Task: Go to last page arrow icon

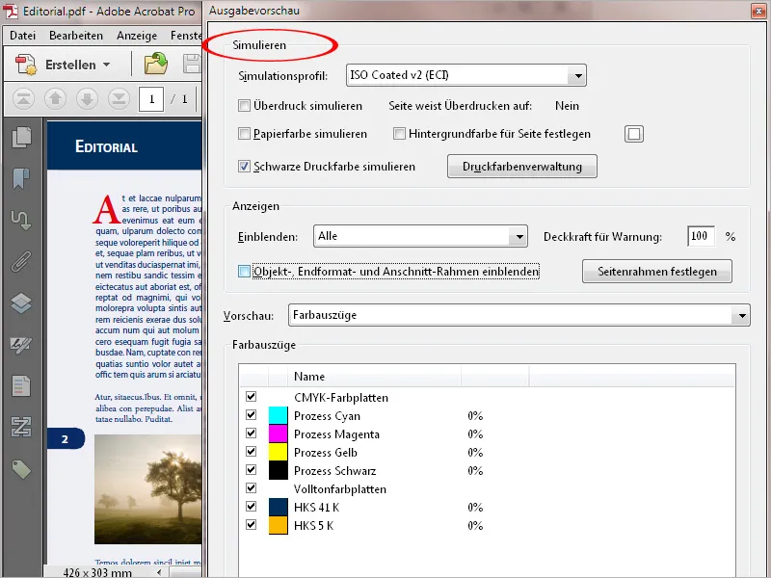Action: click(119, 99)
